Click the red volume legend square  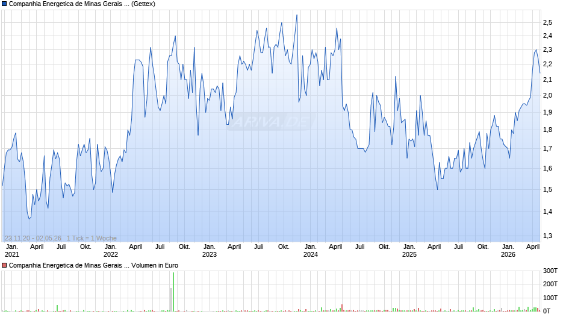pos(4,265)
